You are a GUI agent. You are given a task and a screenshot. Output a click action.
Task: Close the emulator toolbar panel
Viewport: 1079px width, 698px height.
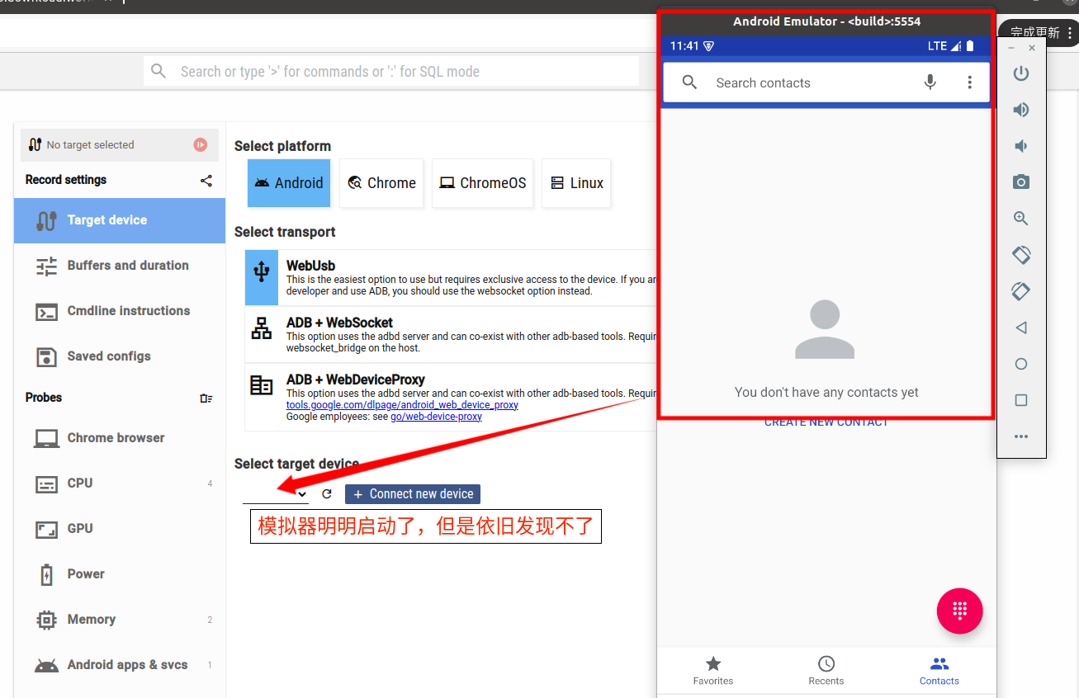1032,48
